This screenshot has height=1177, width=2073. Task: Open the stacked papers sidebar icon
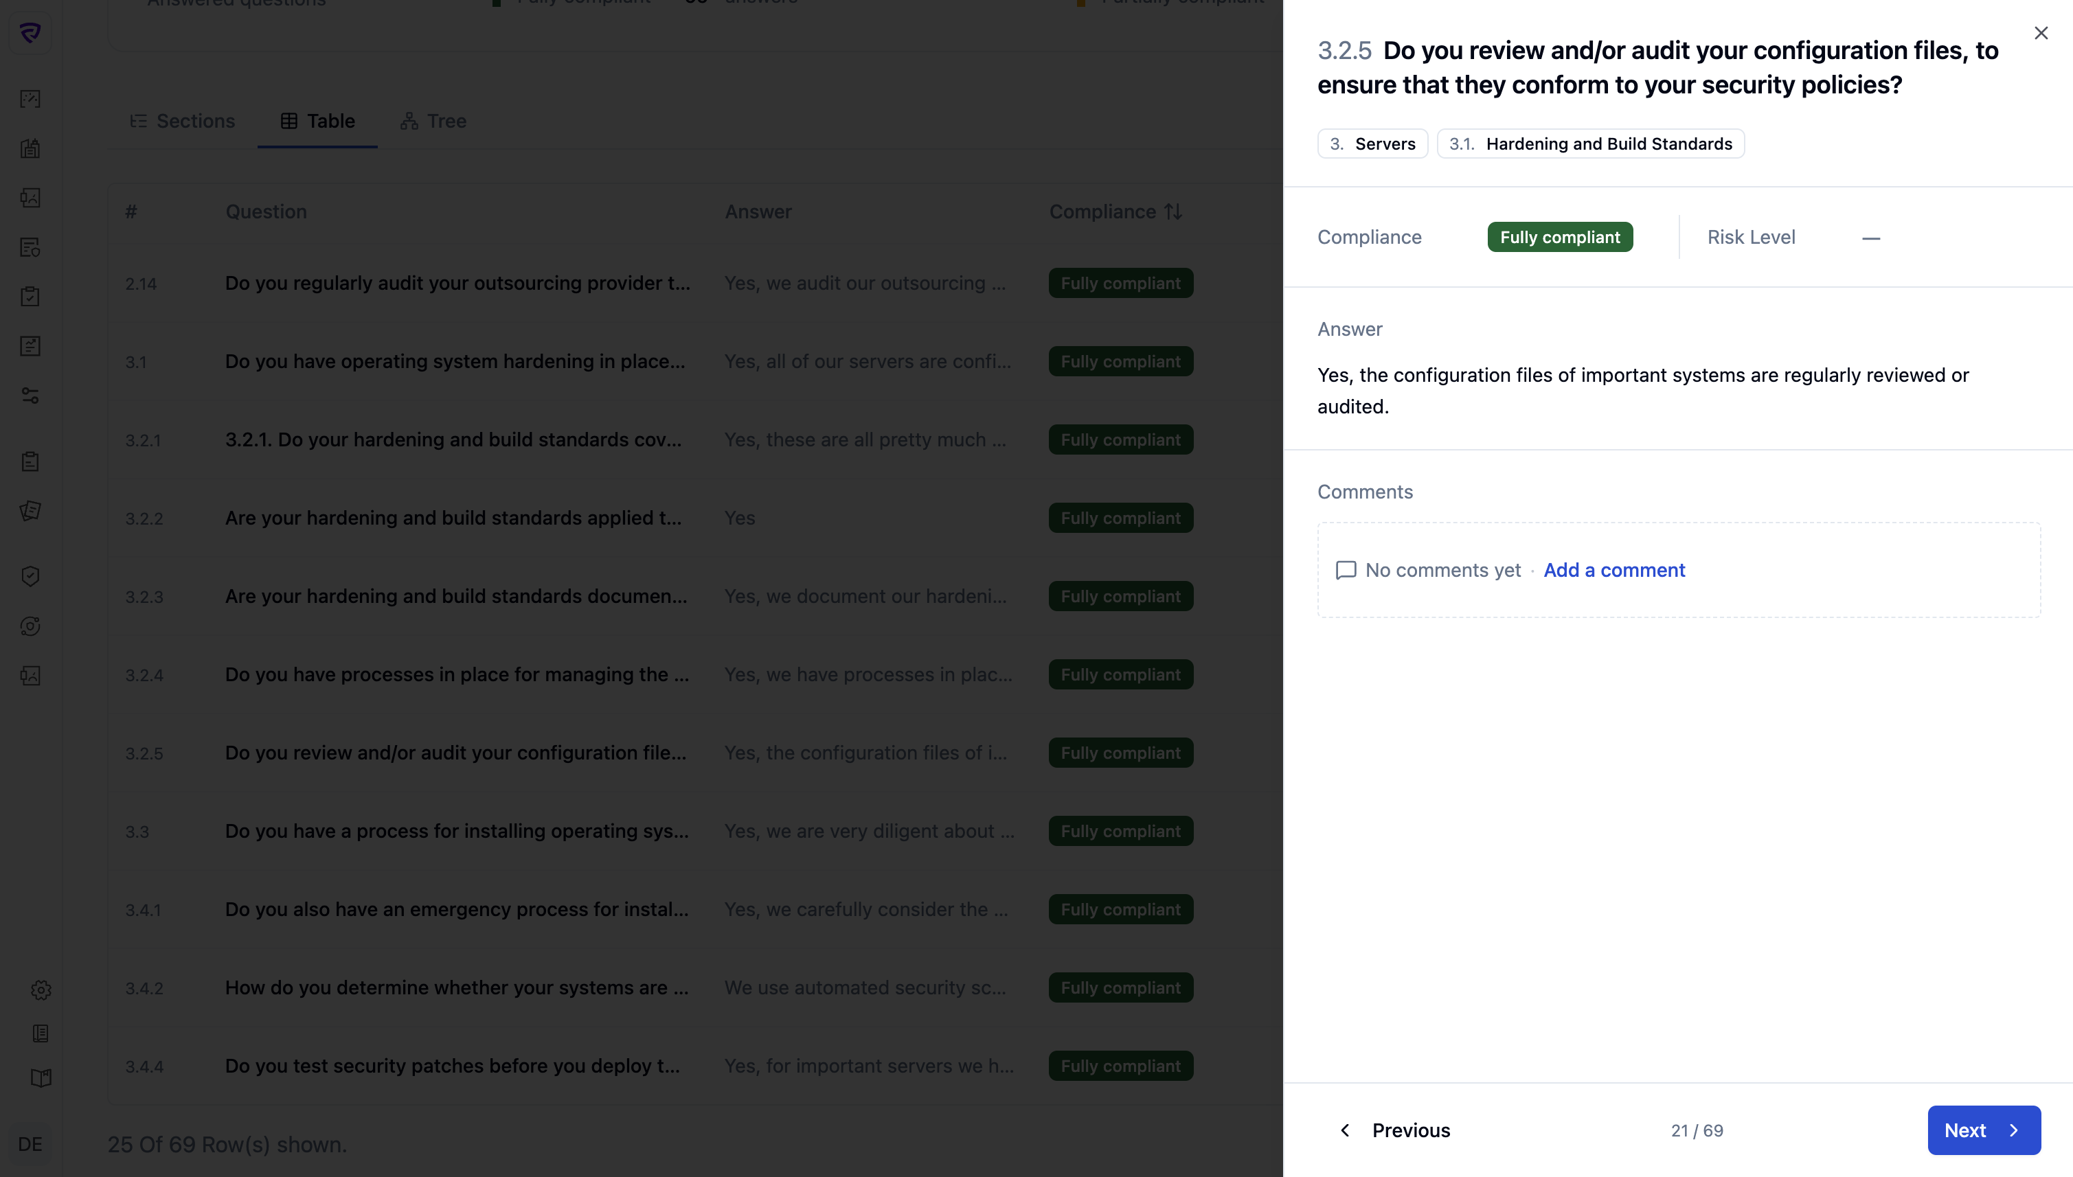(x=30, y=511)
